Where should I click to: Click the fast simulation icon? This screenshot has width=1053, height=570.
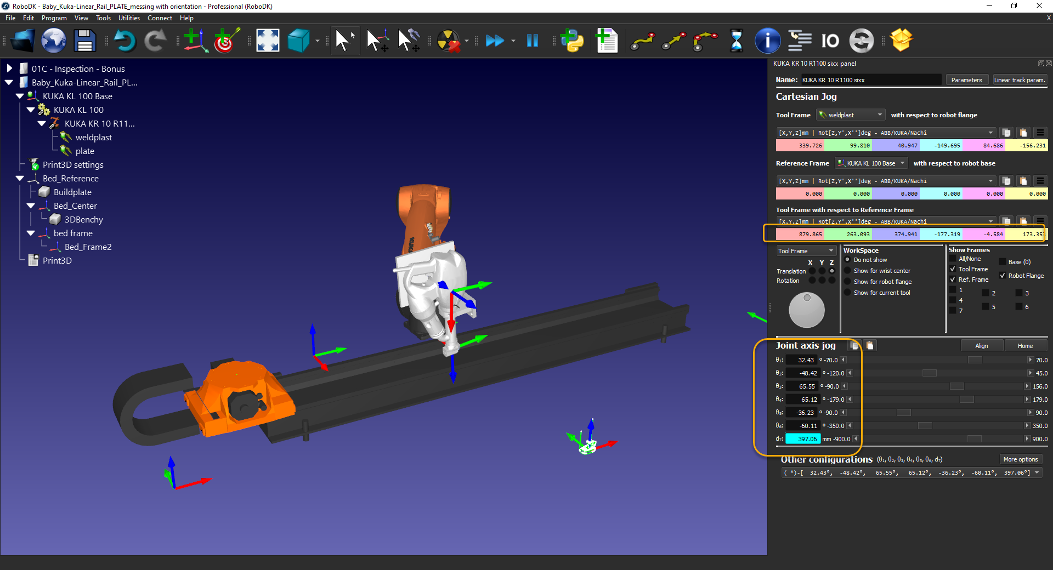coord(495,41)
